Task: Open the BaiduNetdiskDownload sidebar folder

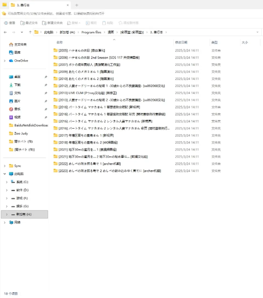Action: click(28, 125)
